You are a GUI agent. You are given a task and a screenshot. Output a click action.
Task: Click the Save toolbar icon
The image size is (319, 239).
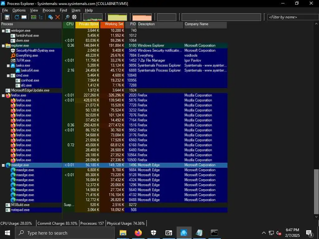pos(7,17)
